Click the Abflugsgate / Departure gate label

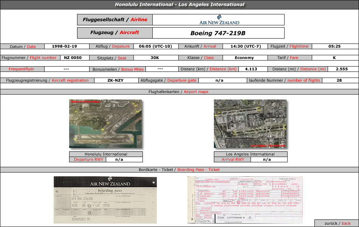point(168,81)
